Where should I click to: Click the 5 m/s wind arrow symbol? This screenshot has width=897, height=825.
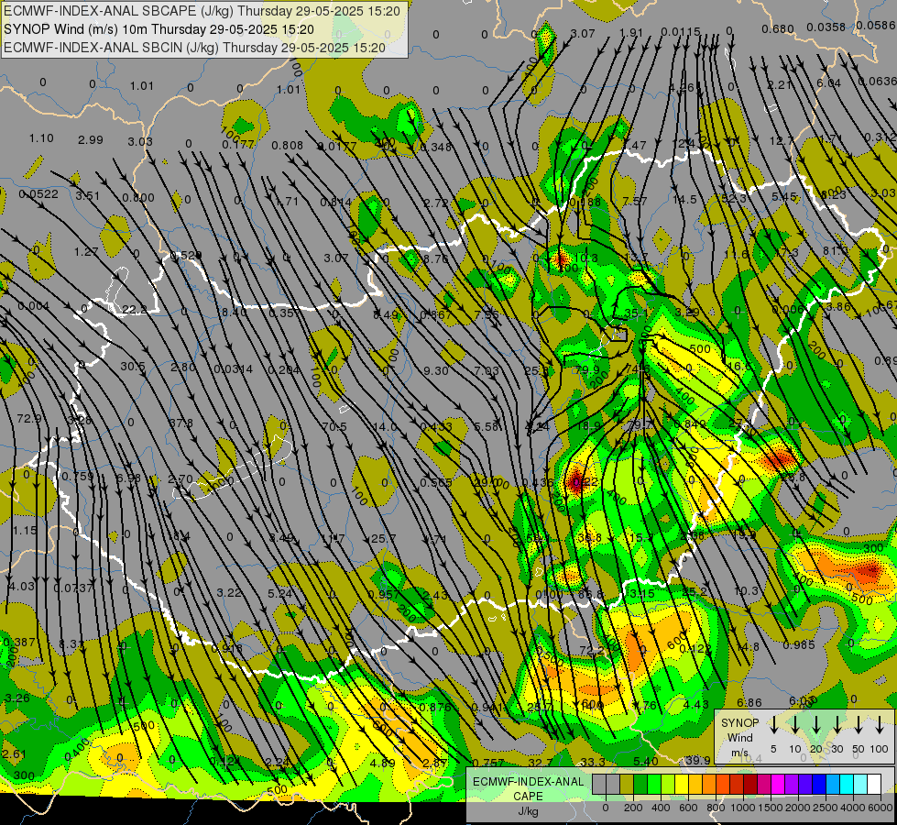pos(774,725)
